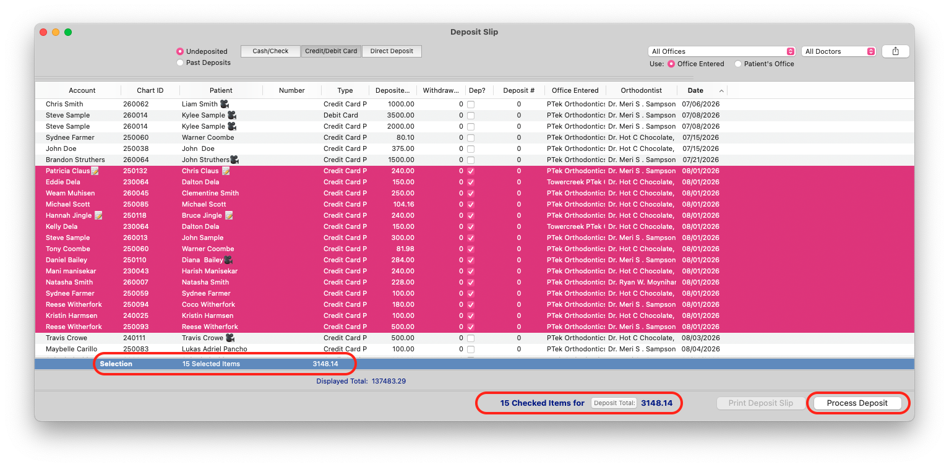
Task: Click chart ID 250085
Action: (135, 204)
